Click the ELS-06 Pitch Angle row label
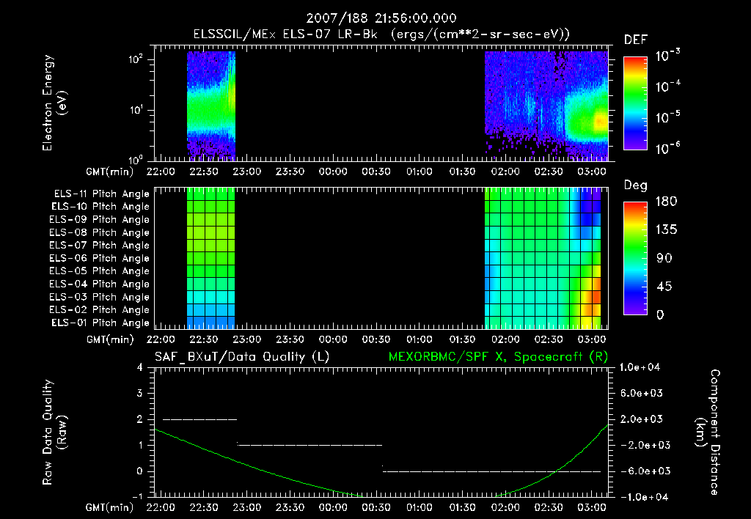 [x=99, y=259]
